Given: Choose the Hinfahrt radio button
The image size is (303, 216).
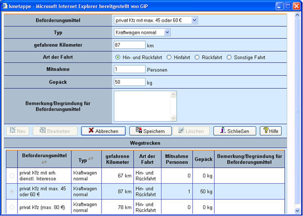Looking at the screenshot, I should (169, 58).
